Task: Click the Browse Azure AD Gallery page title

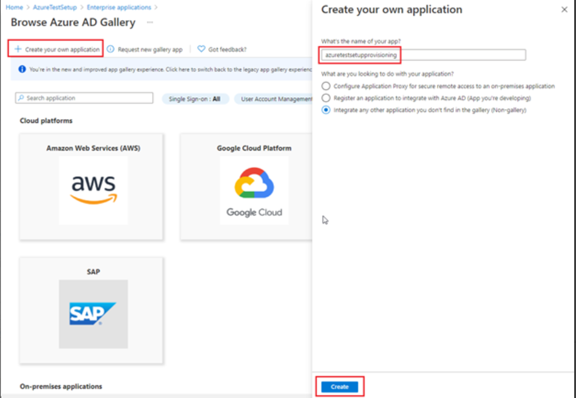Action: 73,23
